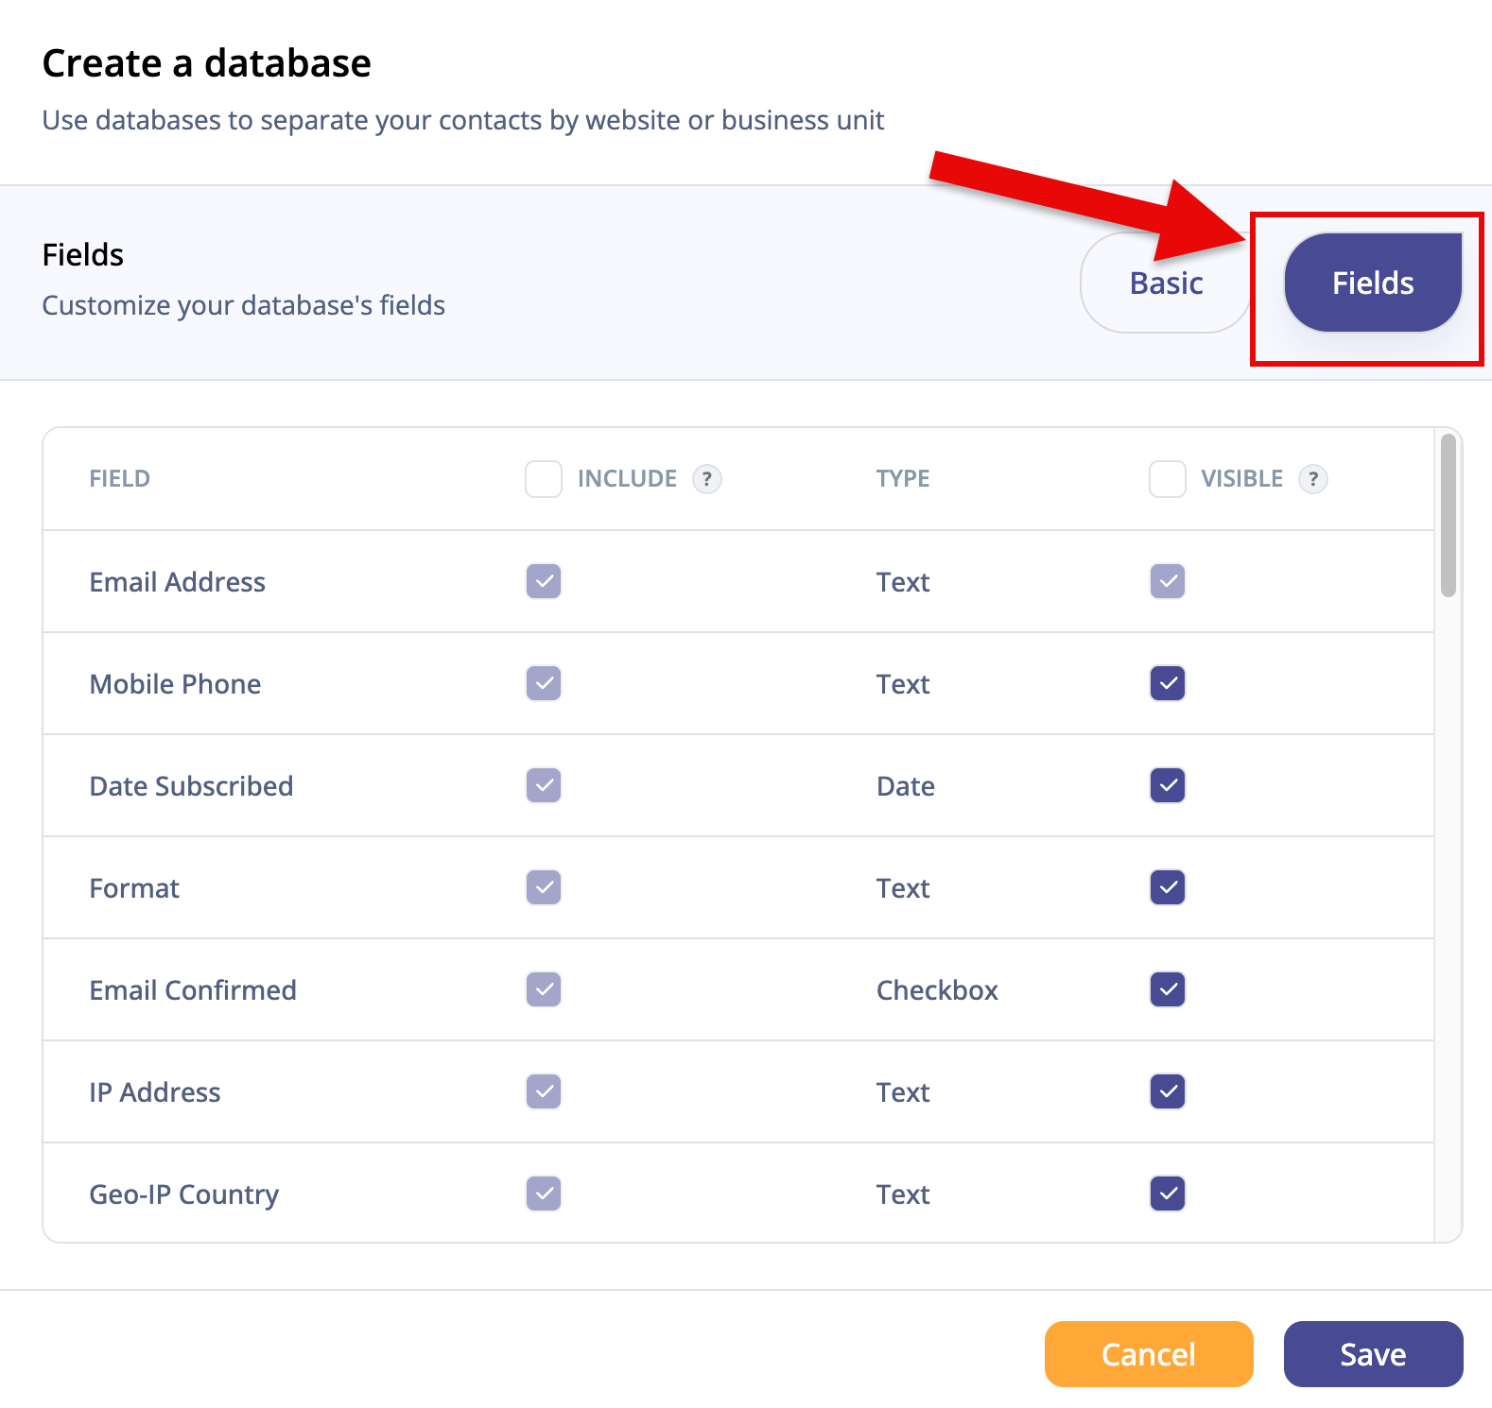Image resolution: width=1492 pixels, height=1408 pixels.
Task: Click Text type for IP Address
Action: (903, 1092)
